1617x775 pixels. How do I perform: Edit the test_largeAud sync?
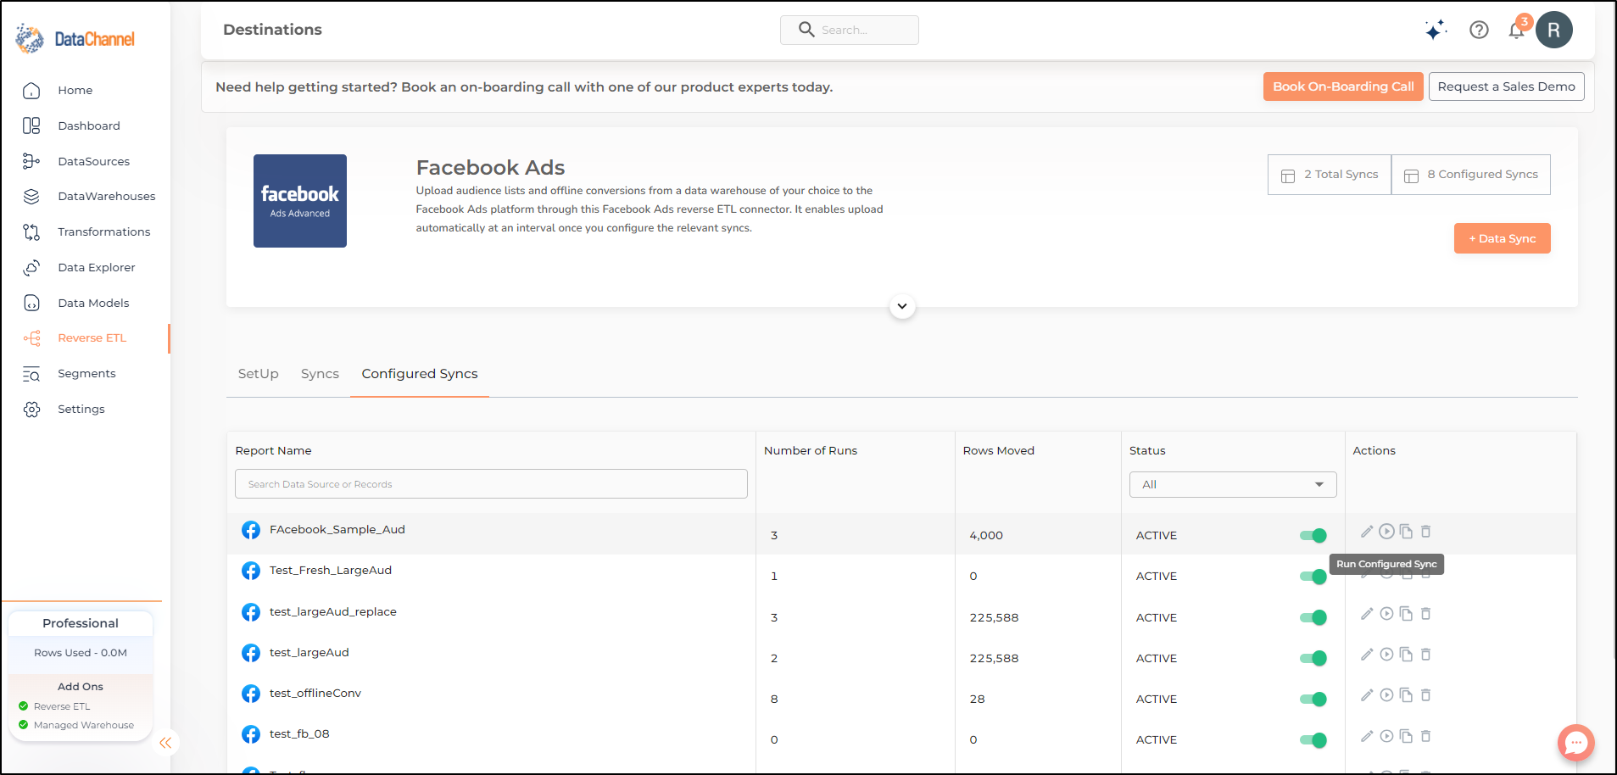point(1366,655)
